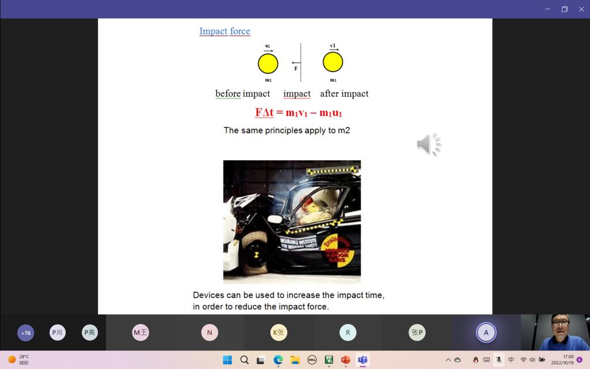
Task: Open the taskbar Search
Action: [244, 360]
